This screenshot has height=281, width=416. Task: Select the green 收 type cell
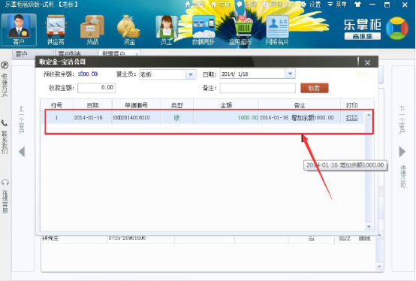point(177,117)
